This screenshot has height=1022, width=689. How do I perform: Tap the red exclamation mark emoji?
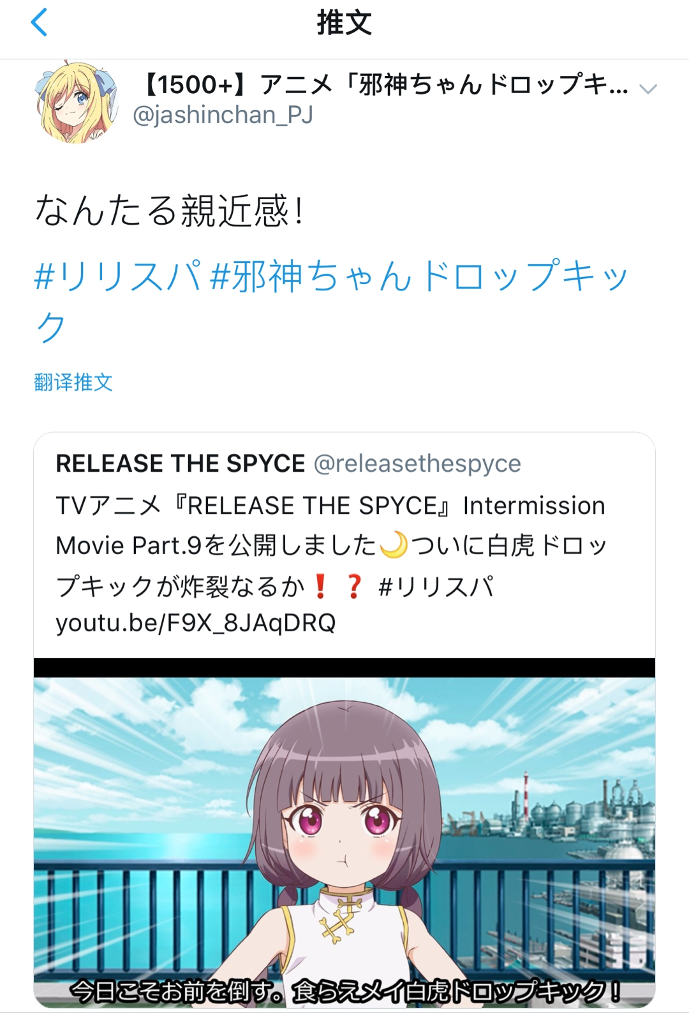point(320,585)
